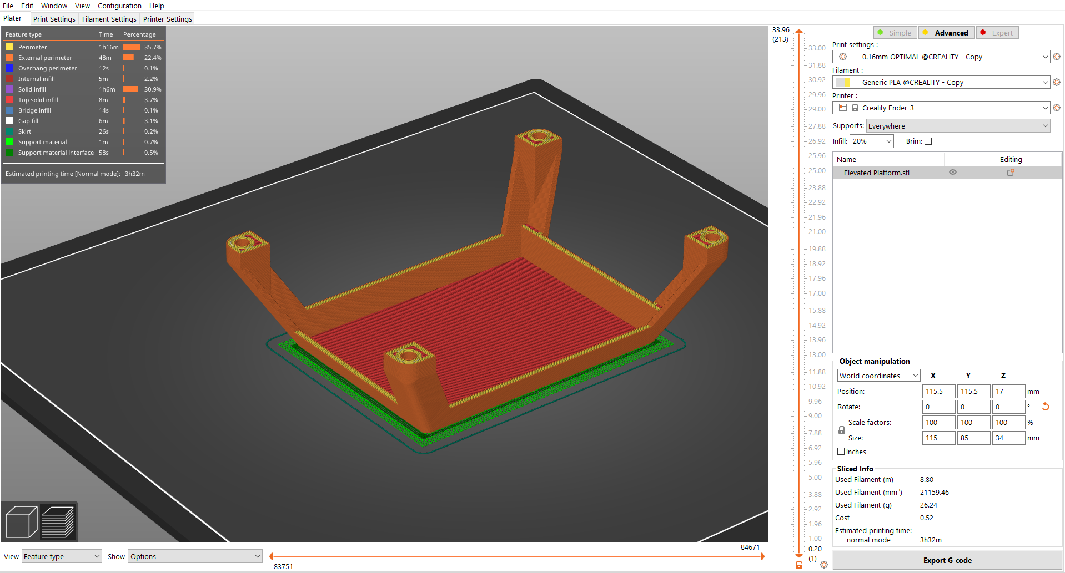Switch to the Filament Settings tab

click(109, 19)
